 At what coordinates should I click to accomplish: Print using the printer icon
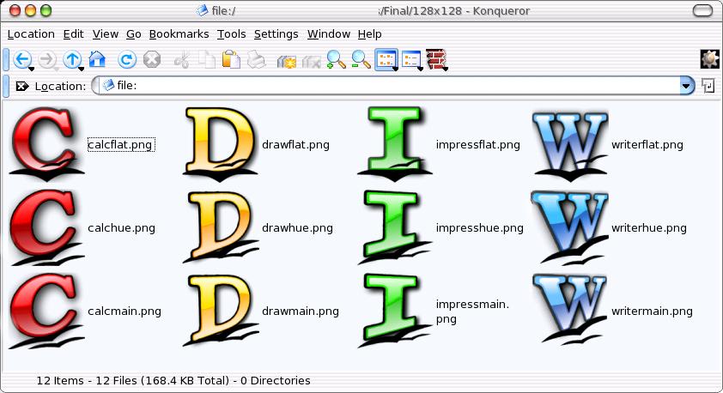(x=257, y=60)
